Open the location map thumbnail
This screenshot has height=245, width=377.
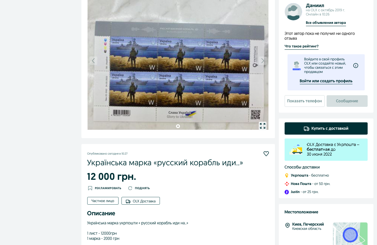coord(350,234)
